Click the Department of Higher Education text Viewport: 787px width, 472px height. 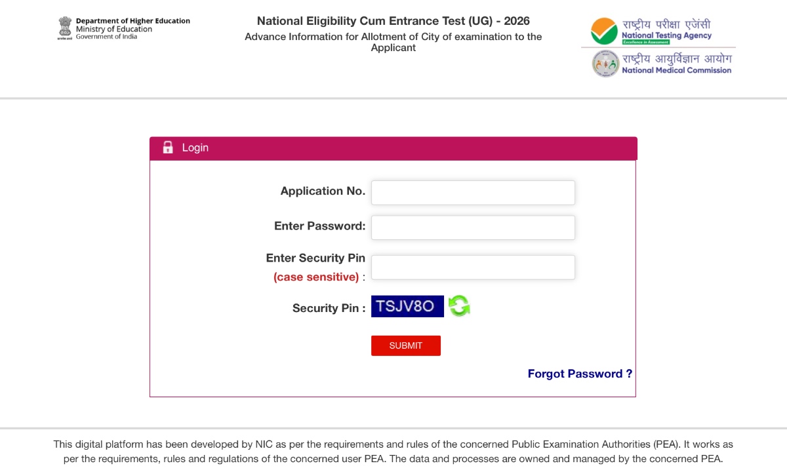pyautogui.click(x=132, y=21)
